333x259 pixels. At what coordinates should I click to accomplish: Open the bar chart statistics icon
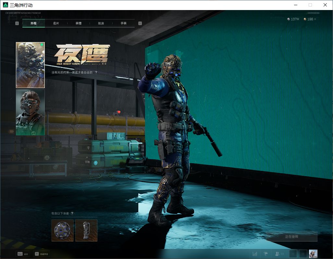[255, 254]
